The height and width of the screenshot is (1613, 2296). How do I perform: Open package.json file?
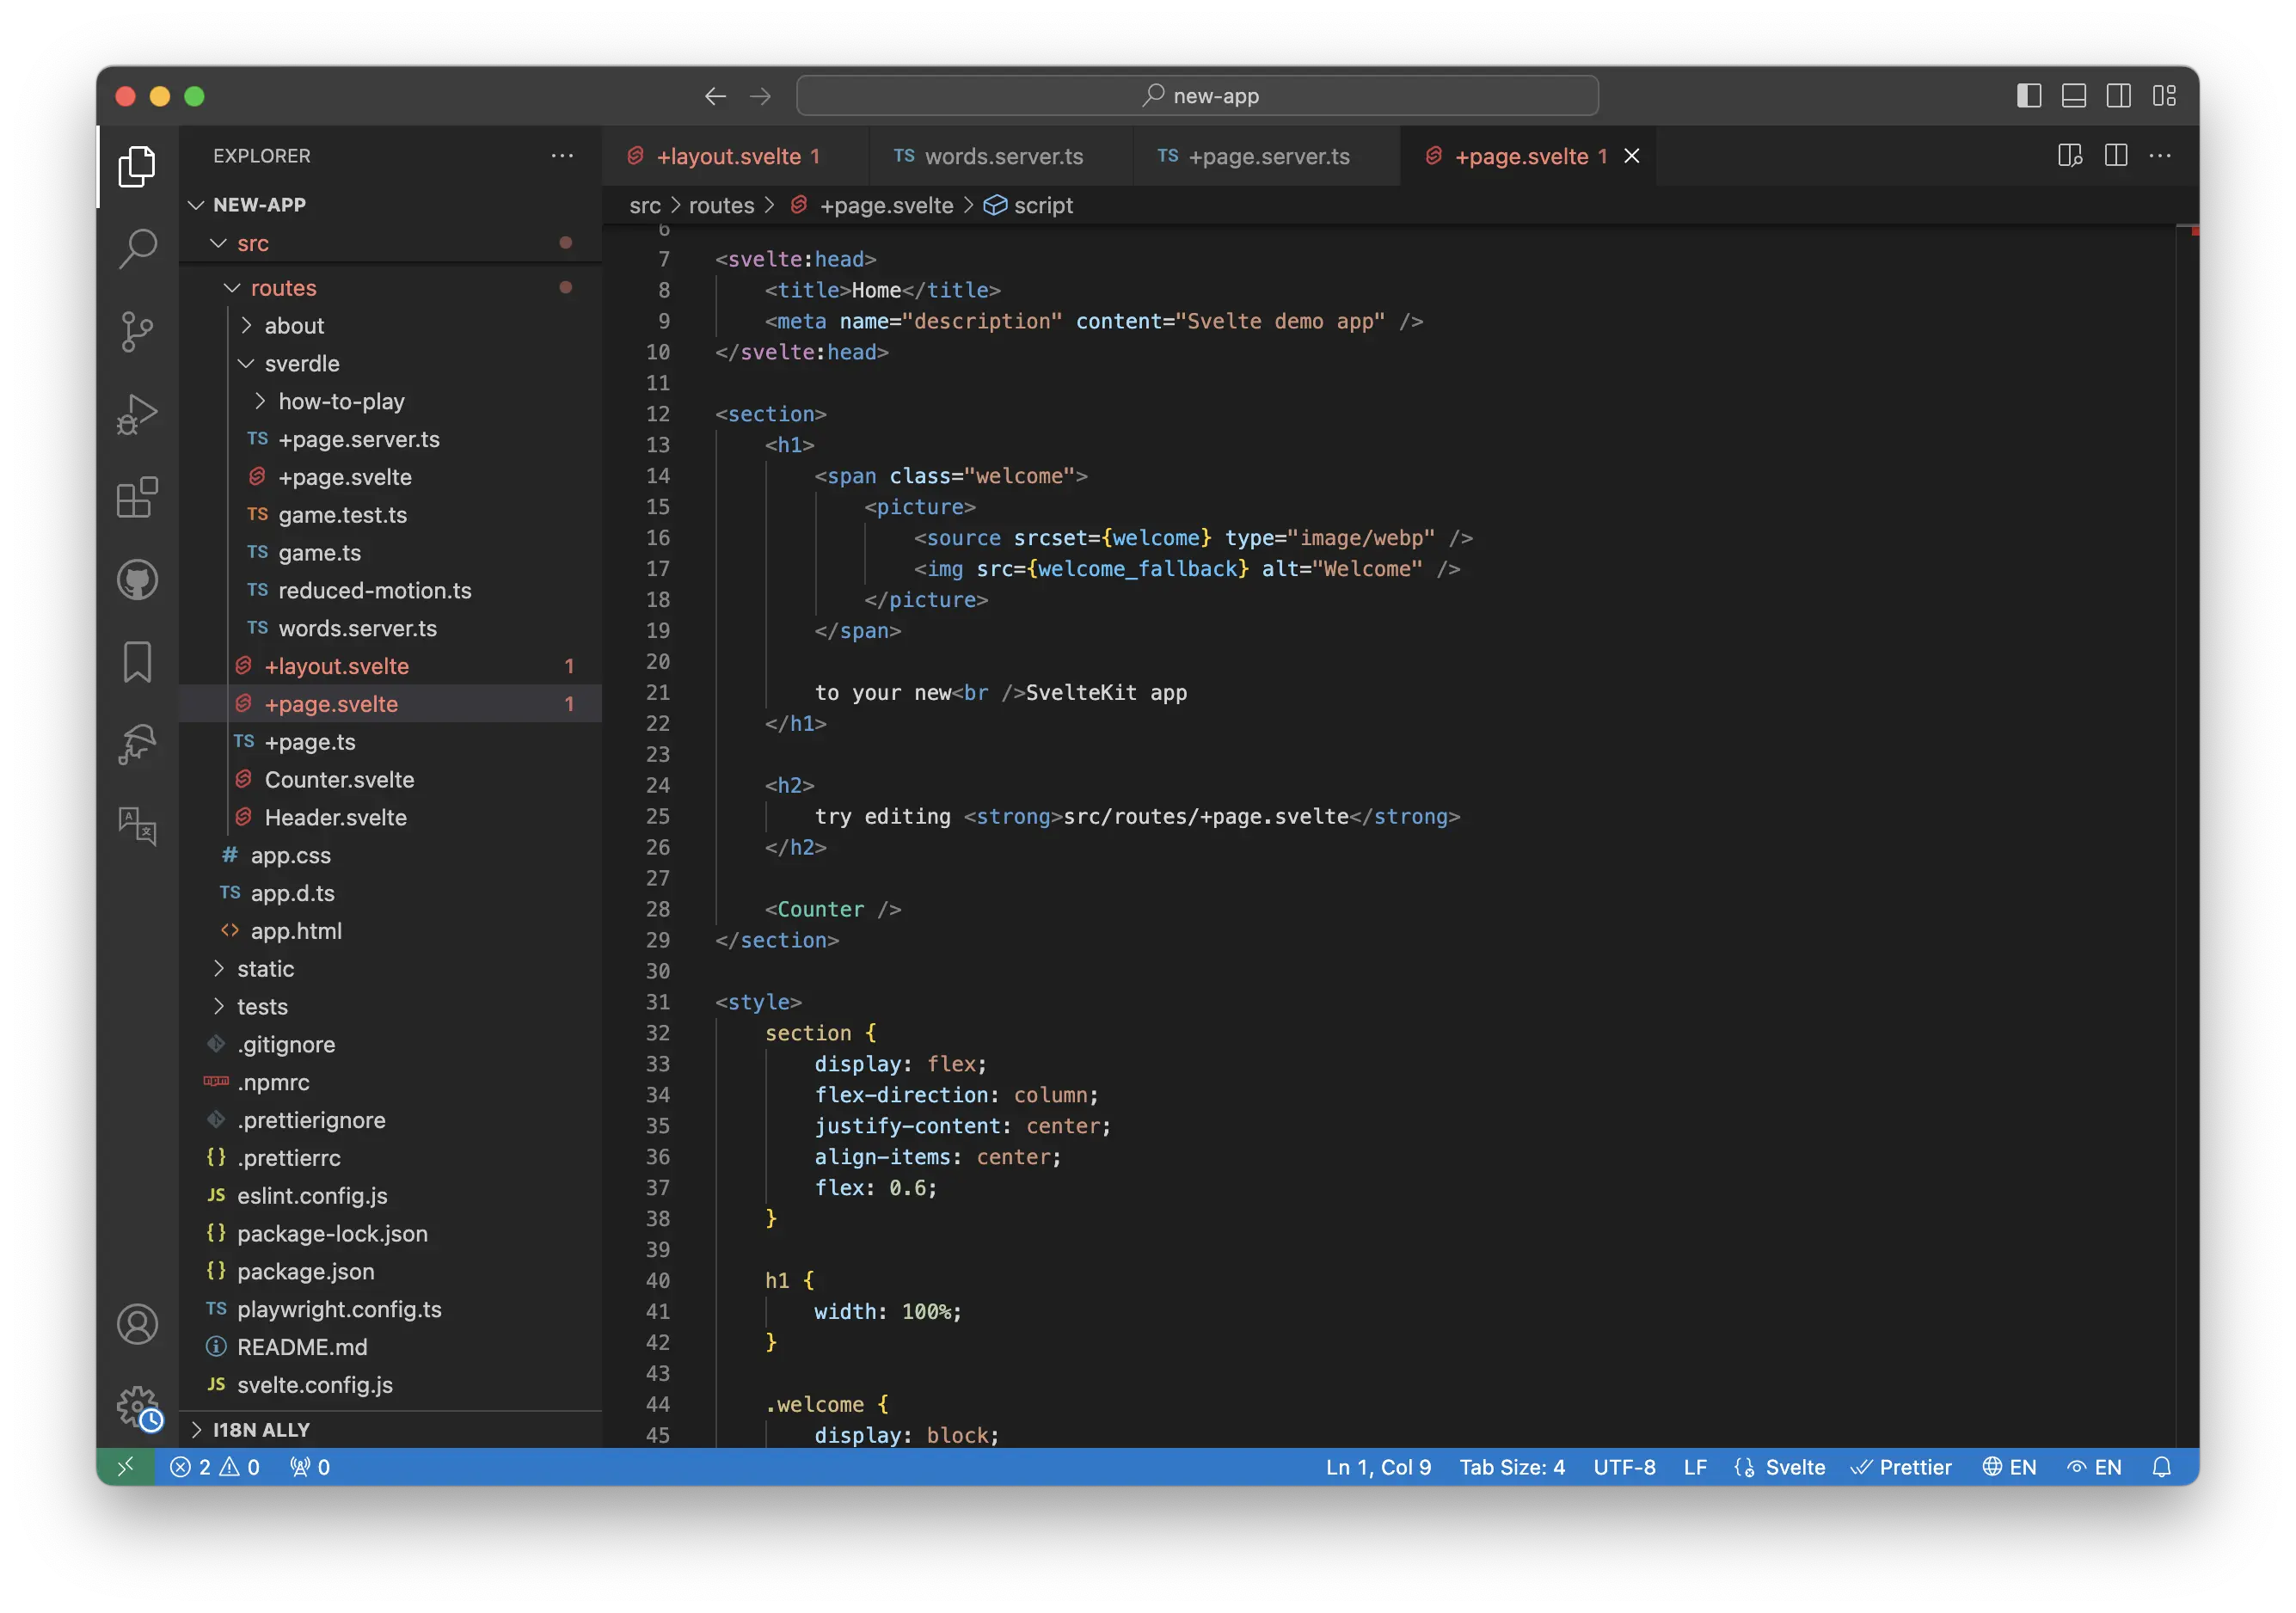click(391, 1272)
